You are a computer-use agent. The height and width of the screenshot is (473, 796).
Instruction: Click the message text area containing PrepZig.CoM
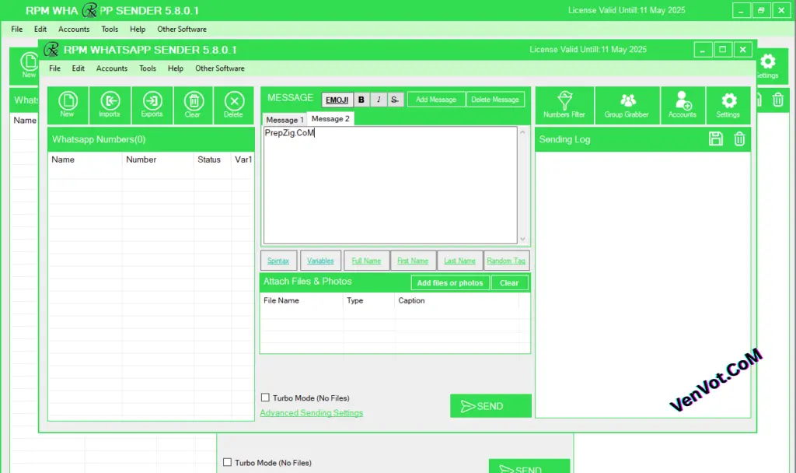(x=390, y=185)
